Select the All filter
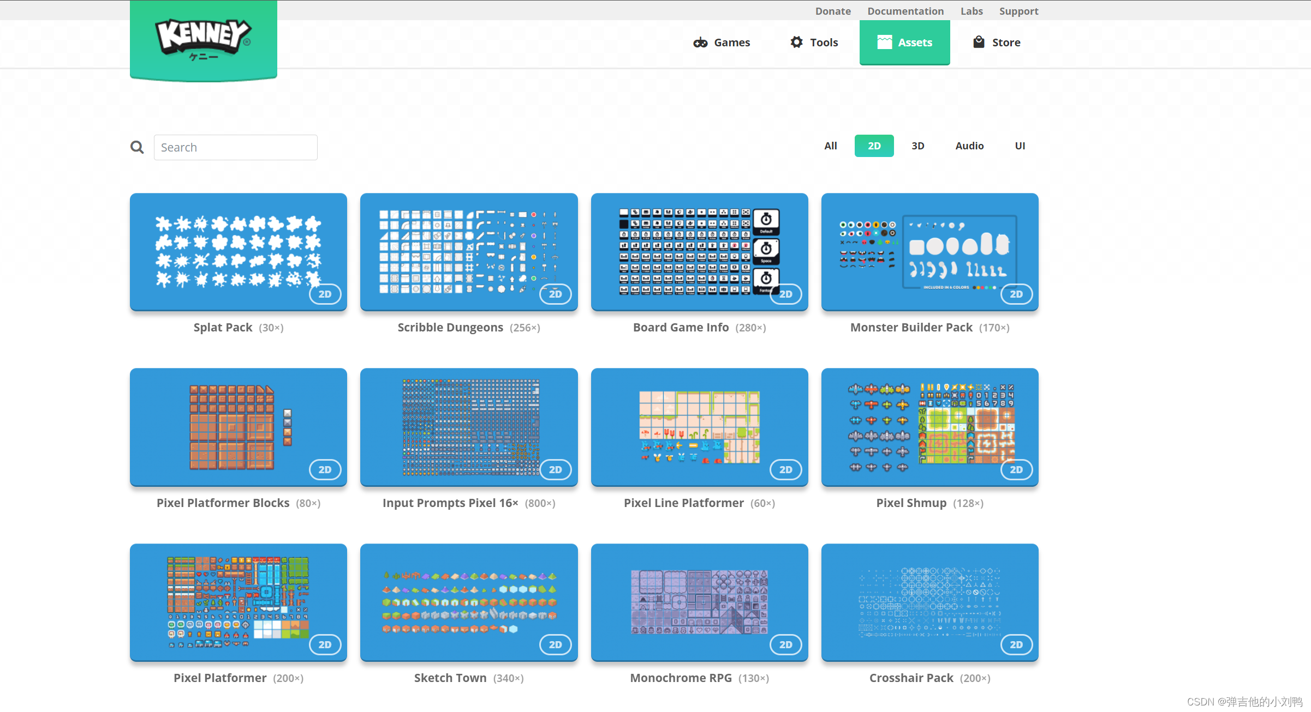This screenshot has width=1311, height=712. [830, 146]
